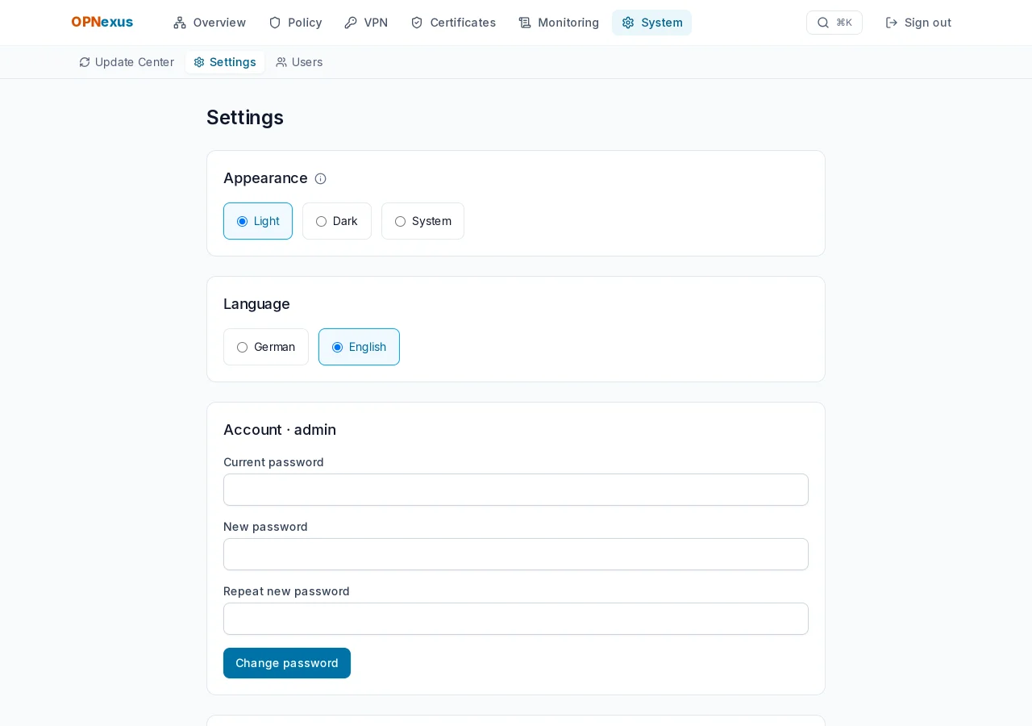Select the System appearance option
1032x726 pixels.
422,221
